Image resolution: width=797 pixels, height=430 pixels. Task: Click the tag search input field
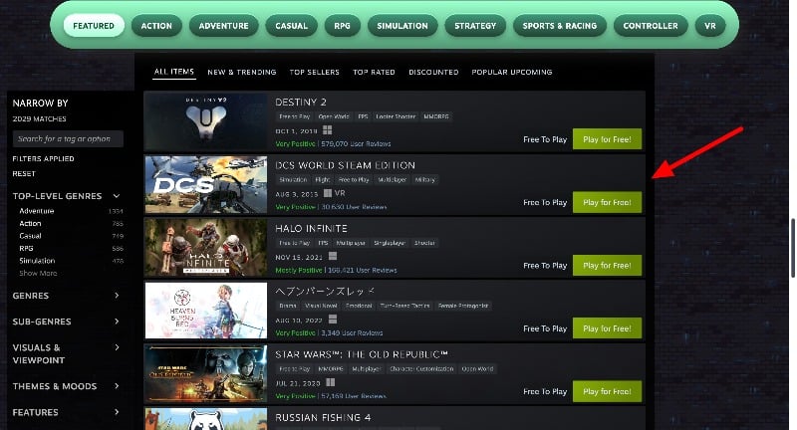point(68,139)
